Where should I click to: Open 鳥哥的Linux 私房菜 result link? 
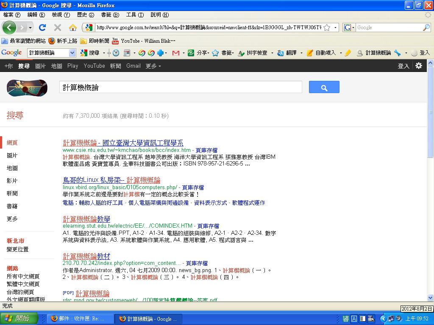click(x=111, y=180)
